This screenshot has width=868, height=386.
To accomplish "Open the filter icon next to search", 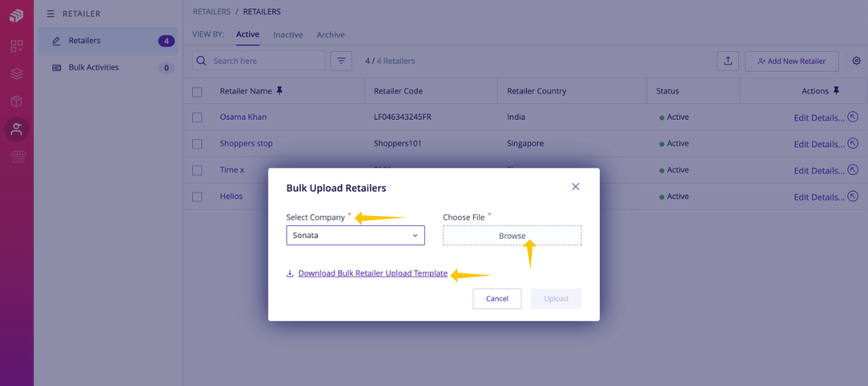I will click(x=342, y=61).
